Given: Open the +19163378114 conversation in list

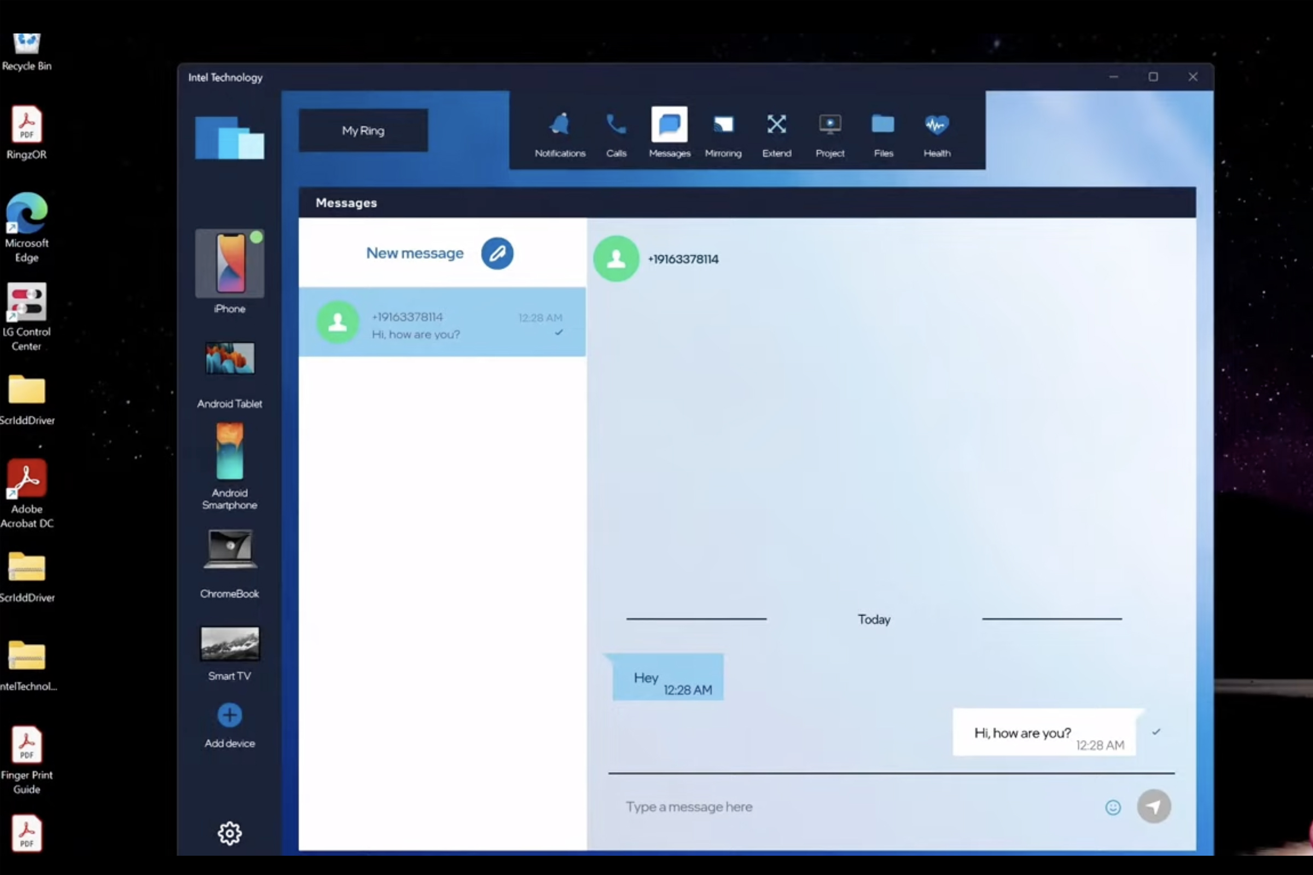Looking at the screenshot, I should (442, 322).
